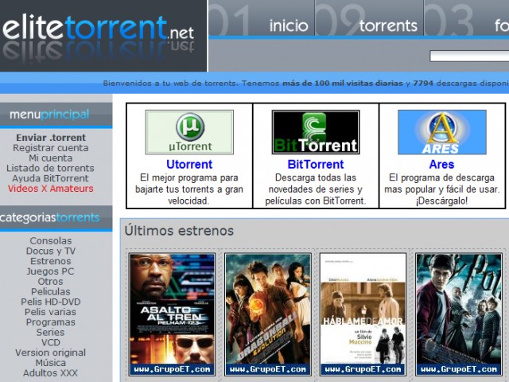Browse the Consolas category
The width and height of the screenshot is (509, 382).
51,240
